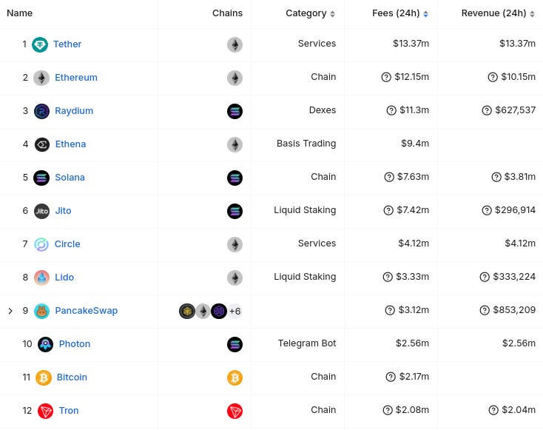Click the '$10.15m' revenue value
This screenshot has height=430, width=543.
(519, 77)
